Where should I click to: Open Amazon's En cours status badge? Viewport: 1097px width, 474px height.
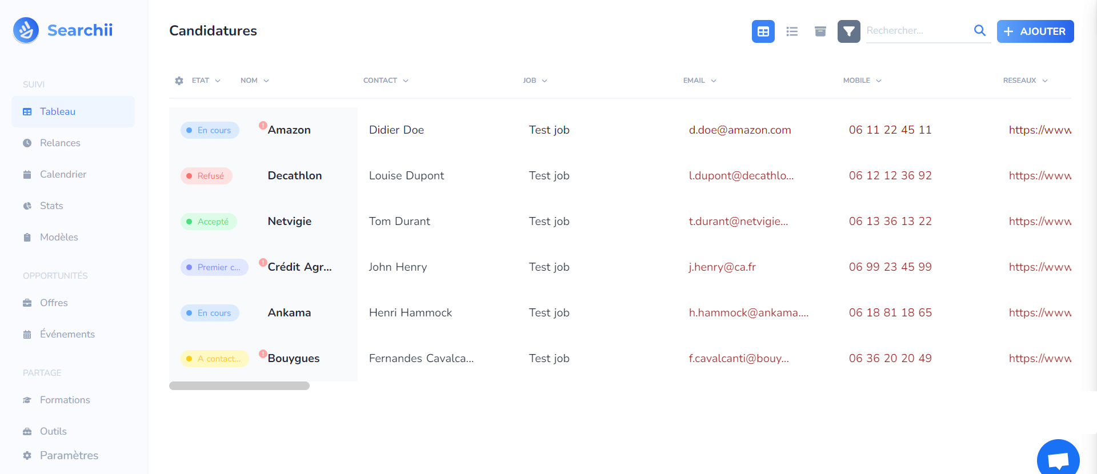click(x=210, y=130)
